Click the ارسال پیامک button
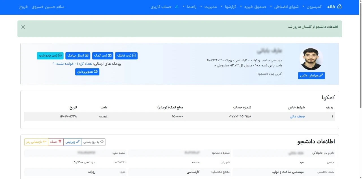The height and width of the screenshot is (179, 362). (x=78, y=56)
